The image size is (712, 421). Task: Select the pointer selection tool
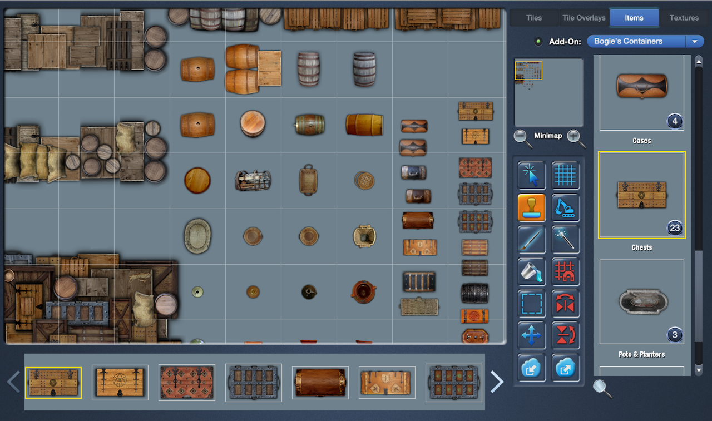(531, 176)
